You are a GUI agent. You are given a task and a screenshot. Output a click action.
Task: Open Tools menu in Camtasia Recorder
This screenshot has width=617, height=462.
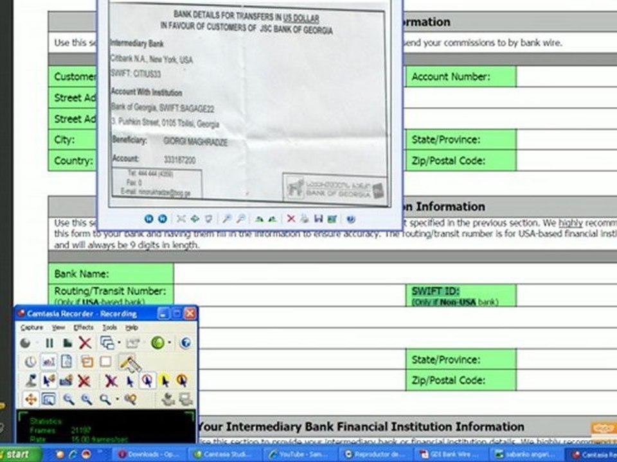coord(109,327)
